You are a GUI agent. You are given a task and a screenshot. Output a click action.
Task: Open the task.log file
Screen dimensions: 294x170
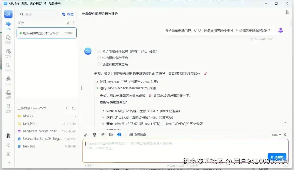(x=47, y=146)
